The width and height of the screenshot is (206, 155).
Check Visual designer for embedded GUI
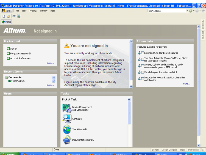point(143,72)
